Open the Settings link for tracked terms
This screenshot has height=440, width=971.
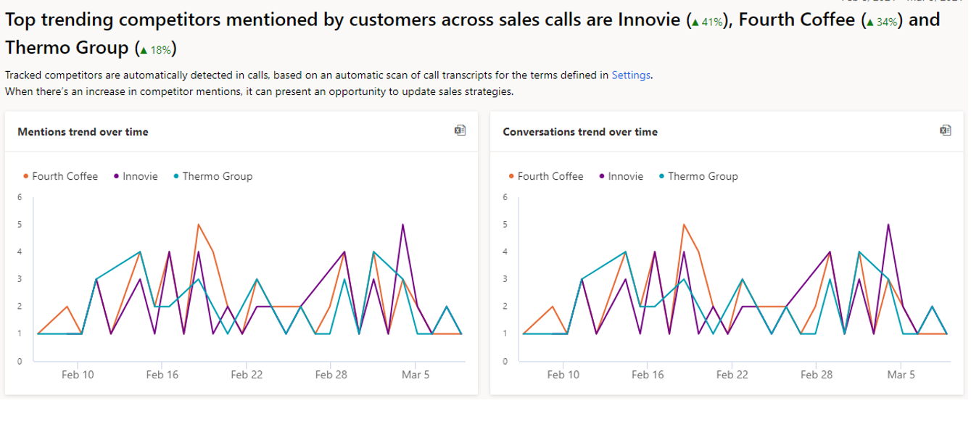[x=631, y=75]
